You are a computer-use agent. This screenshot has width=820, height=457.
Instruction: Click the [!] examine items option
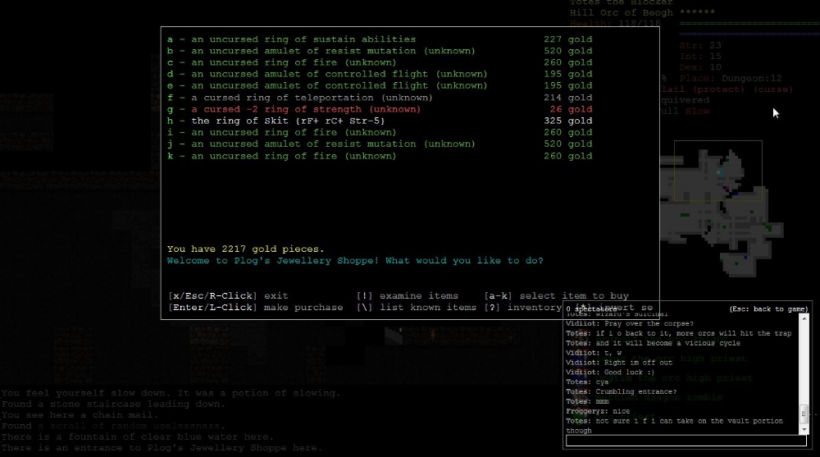coord(408,295)
